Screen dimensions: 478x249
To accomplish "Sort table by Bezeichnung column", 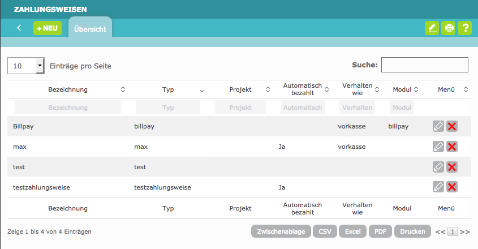I will [68, 89].
